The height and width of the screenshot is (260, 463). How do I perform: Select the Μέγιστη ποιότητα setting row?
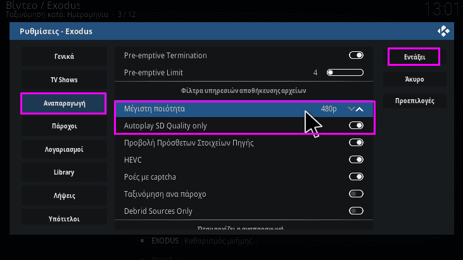244,109
